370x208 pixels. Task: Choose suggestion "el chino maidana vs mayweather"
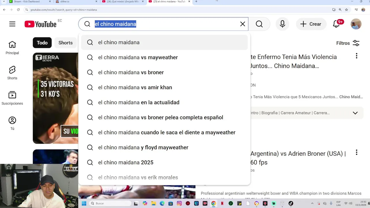[x=164, y=57]
